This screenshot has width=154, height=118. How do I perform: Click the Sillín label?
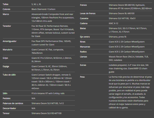(5, 93)
